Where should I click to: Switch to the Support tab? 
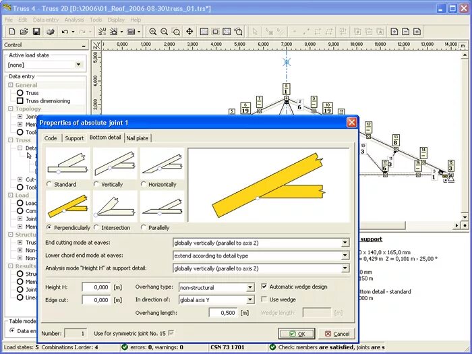point(74,138)
